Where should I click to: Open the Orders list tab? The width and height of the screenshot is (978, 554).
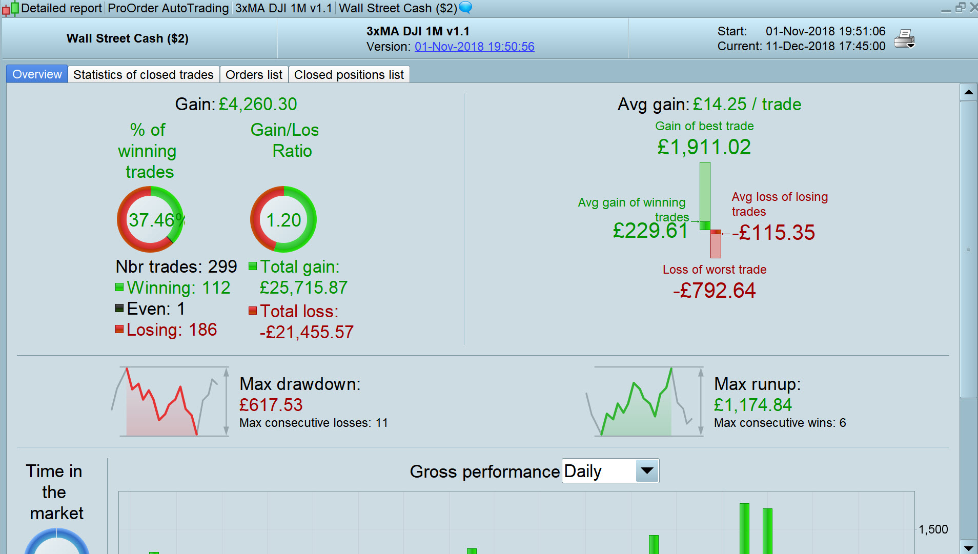click(x=254, y=74)
